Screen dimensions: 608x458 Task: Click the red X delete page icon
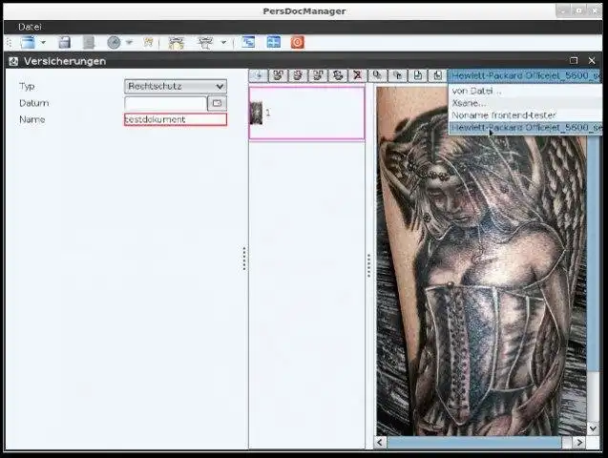[358, 75]
